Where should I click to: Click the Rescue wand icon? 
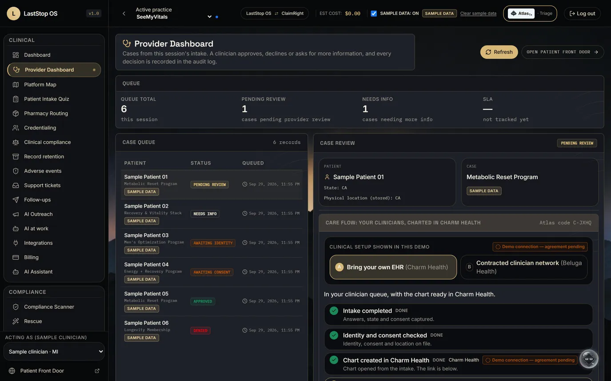tap(16, 321)
